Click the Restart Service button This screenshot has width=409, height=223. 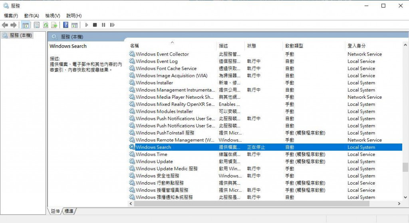point(112,25)
